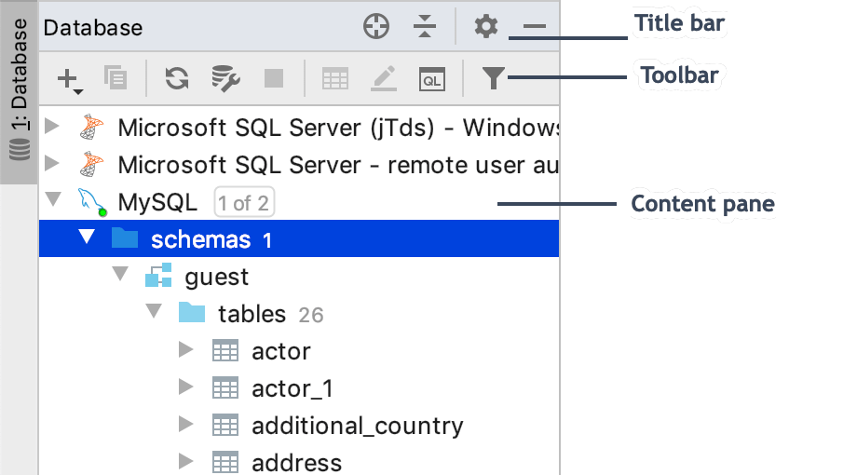Expand the Microsoft SQL Server (jTds) node
The image size is (857, 475).
(52, 127)
